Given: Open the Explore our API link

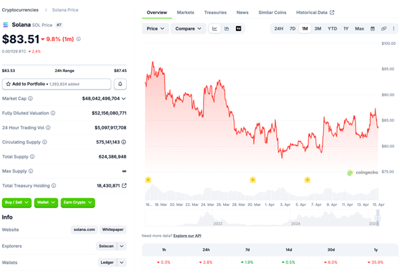Looking at the screenshot, I should [x=188, y=236].
